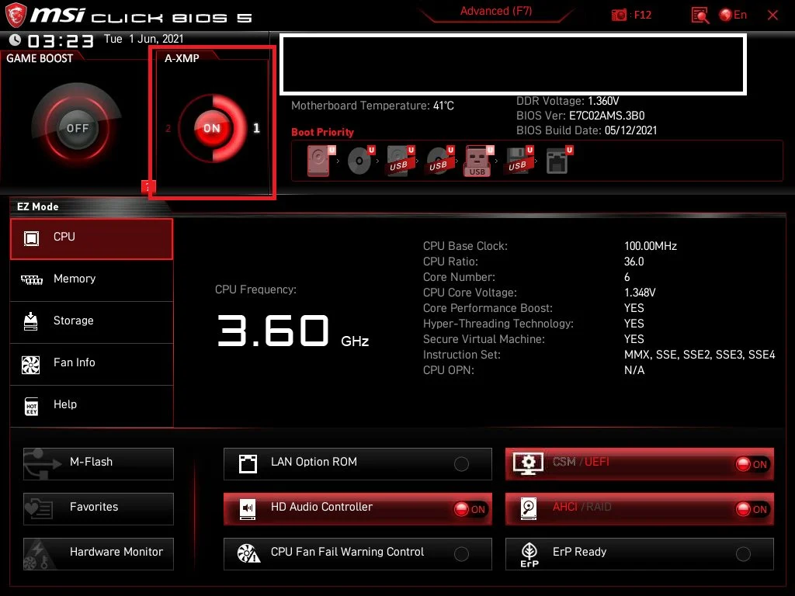795x596 pixels.
Task: Toggle the A-XMP ON button
Action: point(211,129)
